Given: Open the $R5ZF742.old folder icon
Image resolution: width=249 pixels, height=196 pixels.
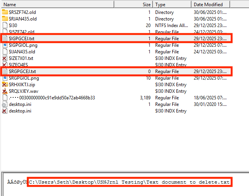Looking at the screenshot, I should coord(5,12).
